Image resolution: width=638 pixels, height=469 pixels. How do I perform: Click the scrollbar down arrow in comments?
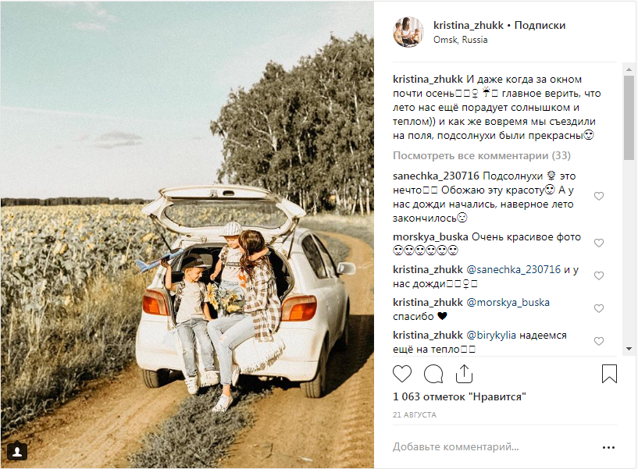point(629,349)
